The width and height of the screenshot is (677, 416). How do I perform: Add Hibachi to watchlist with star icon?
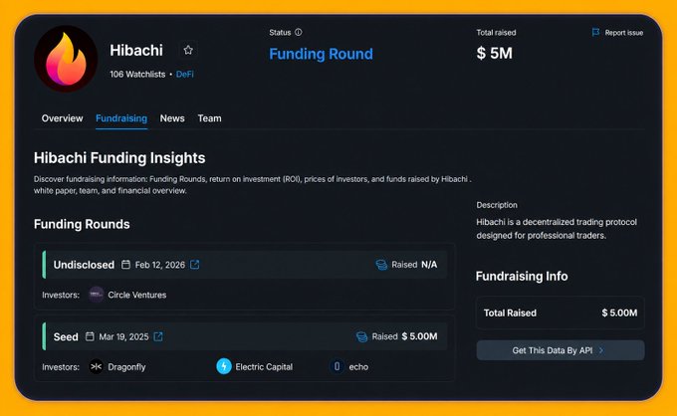[x=188, y=50]
